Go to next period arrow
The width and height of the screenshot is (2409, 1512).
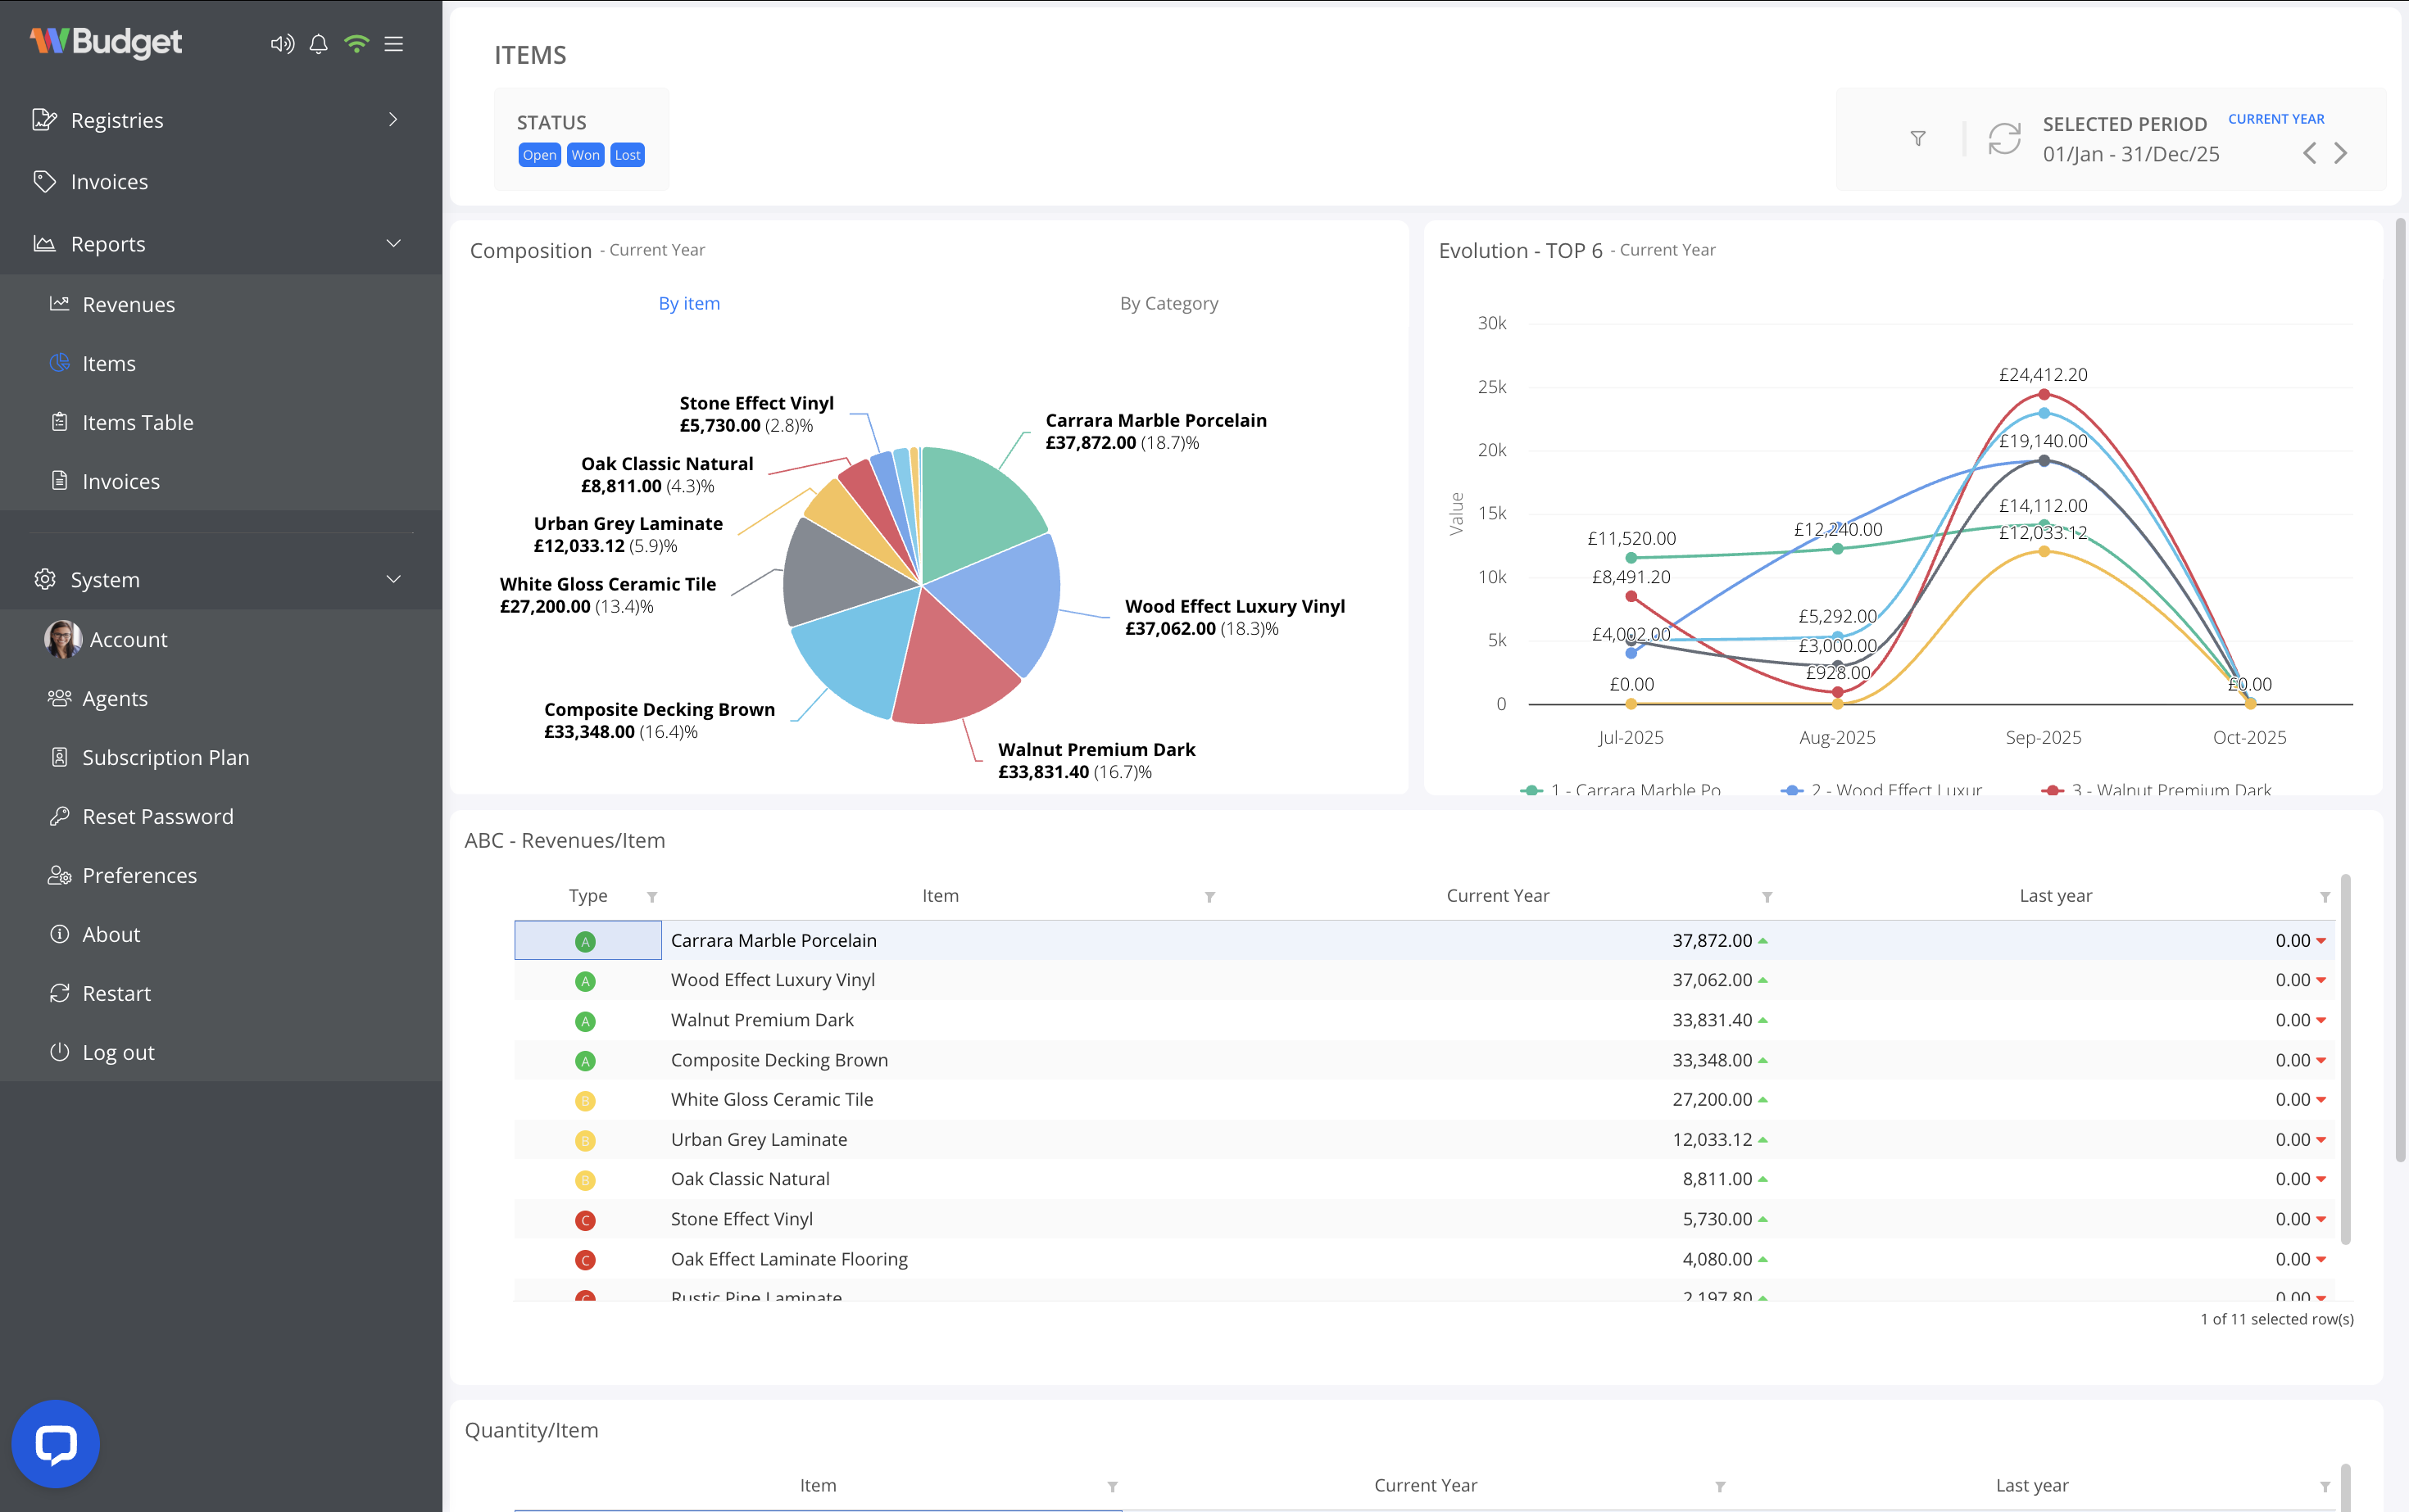coord(2341,153)
